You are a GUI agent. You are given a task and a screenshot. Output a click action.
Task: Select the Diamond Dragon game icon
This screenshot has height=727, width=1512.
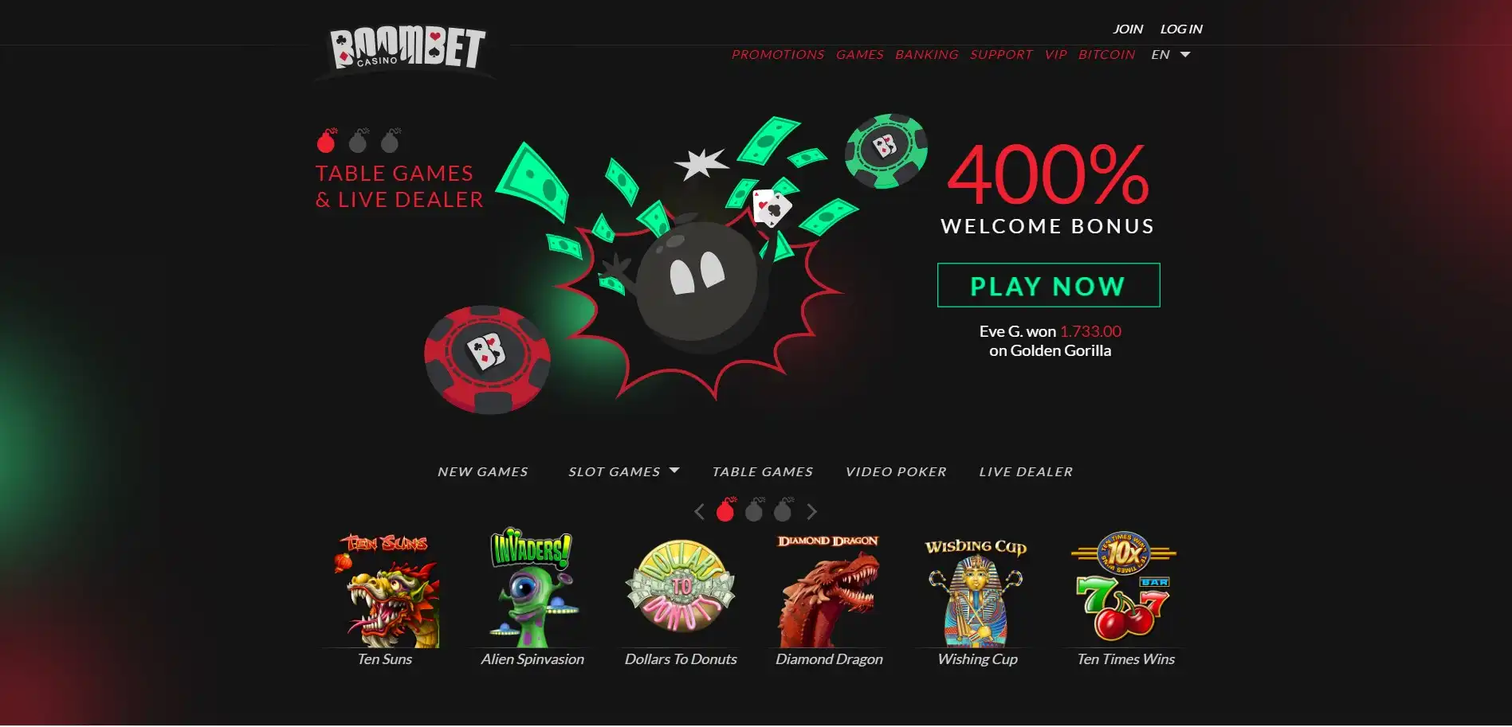pos(829,590)
